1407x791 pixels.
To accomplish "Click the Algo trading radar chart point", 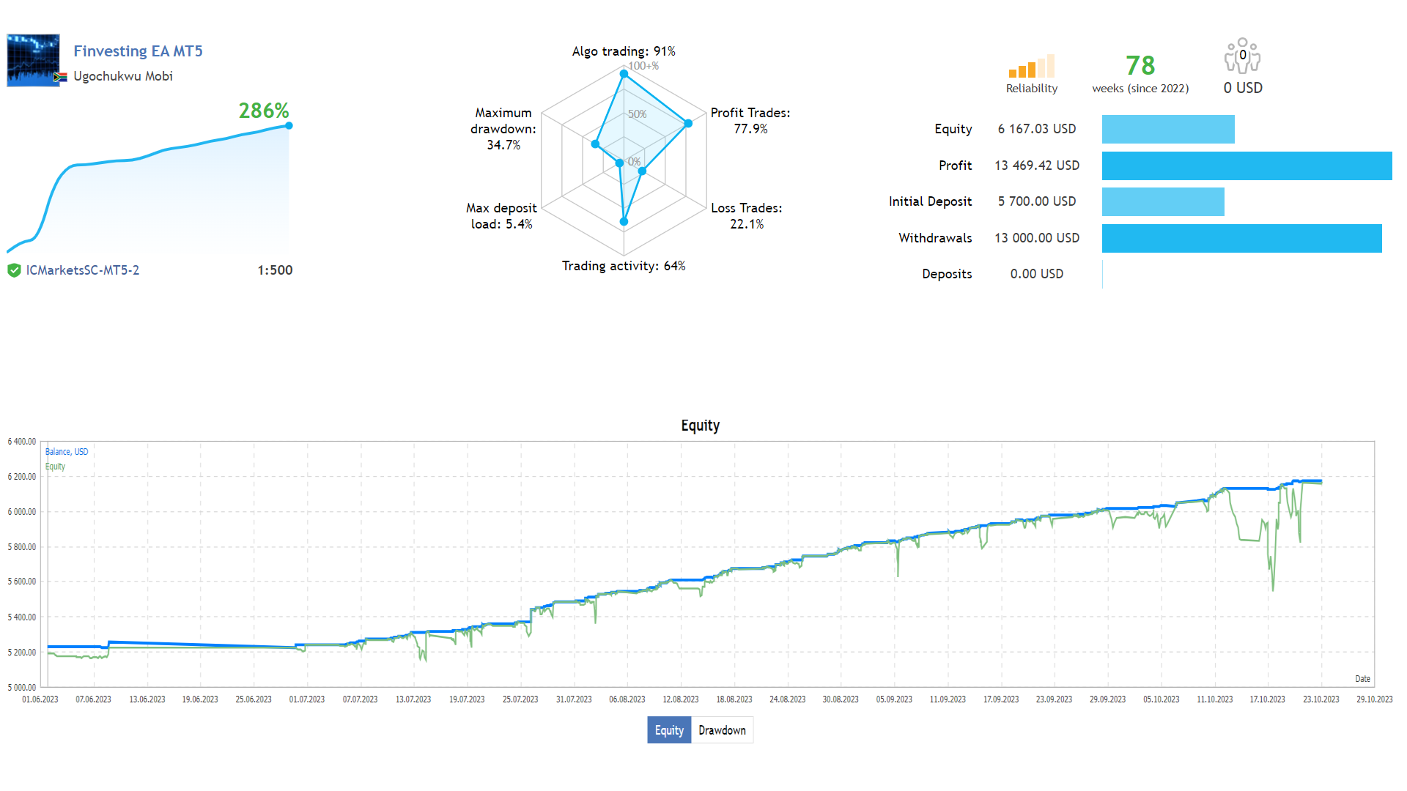I will (x=624, y=74).
